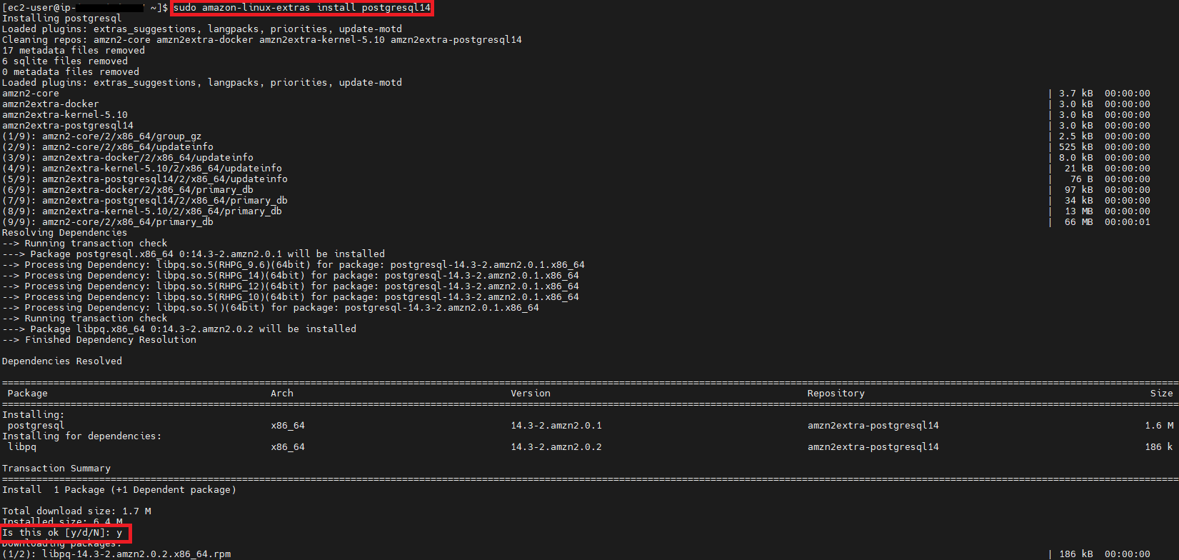Select the 'Dependencies Resolved' line
The image size is (1179, 560).
[62, 361]
